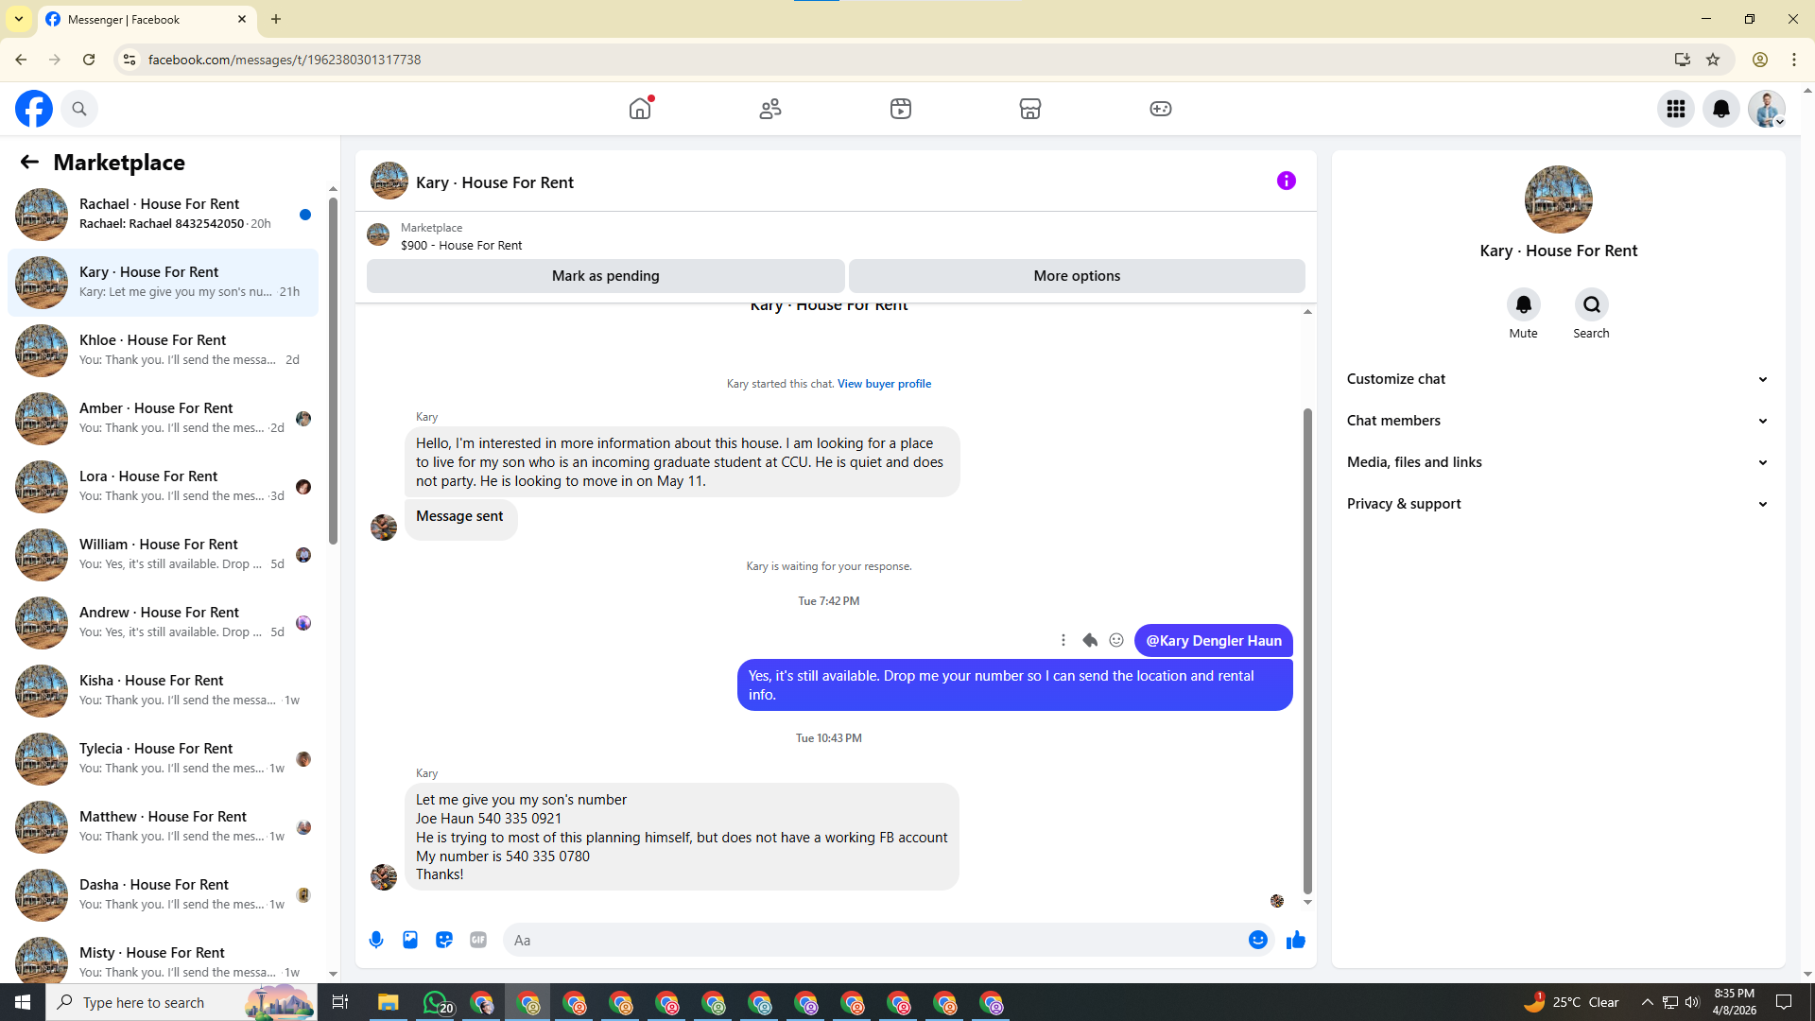1815x1021 pixels.
Task: Click Mark as pending button
Action: (605, 276)
